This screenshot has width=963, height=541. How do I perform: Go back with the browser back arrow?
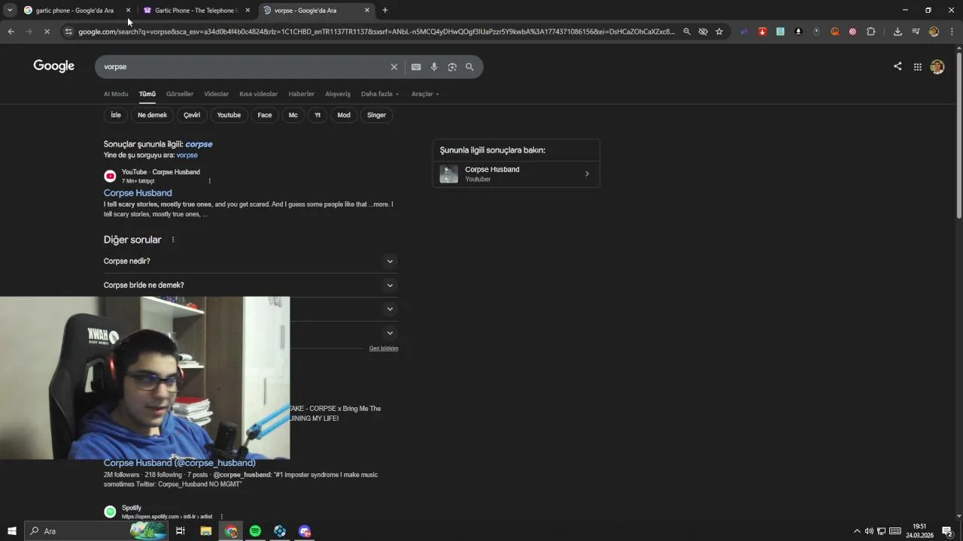pos(11,32)
